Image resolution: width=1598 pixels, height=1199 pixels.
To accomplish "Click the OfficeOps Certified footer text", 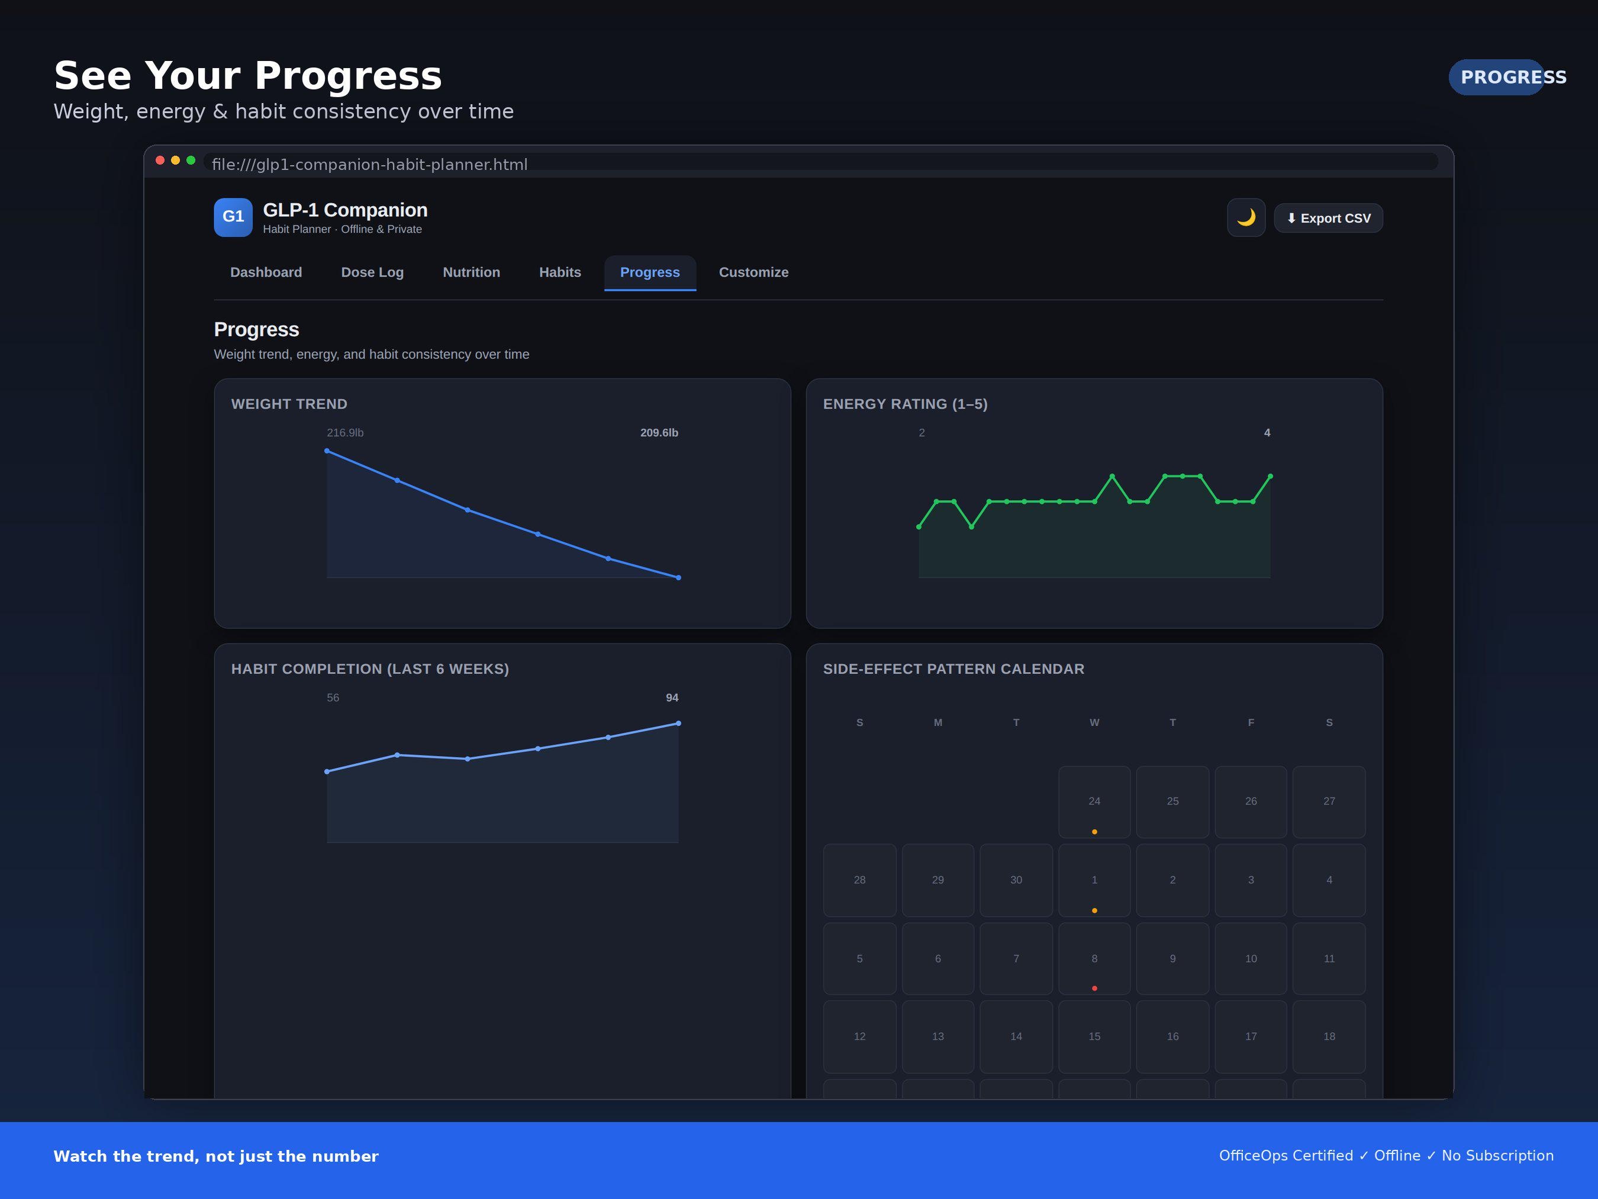I will 1286,1156.
